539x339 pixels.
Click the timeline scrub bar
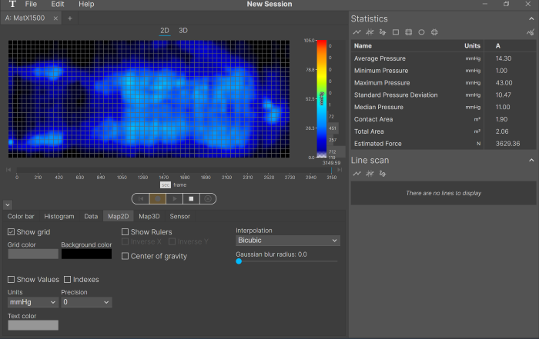(x=174, y=170)
